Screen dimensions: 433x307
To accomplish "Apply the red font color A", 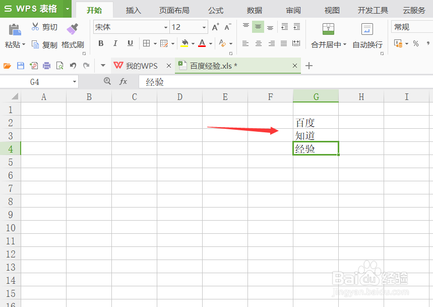I will (x=202, y=43).
